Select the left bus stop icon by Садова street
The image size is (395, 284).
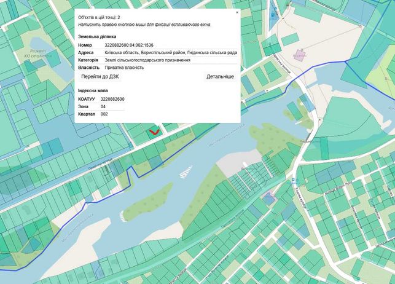(294, 179)
